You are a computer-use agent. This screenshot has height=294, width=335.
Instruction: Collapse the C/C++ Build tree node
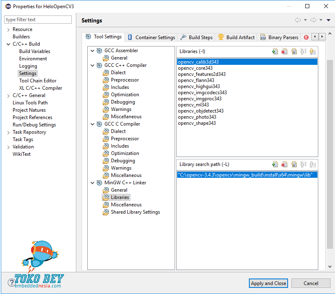tap(9, 44)
